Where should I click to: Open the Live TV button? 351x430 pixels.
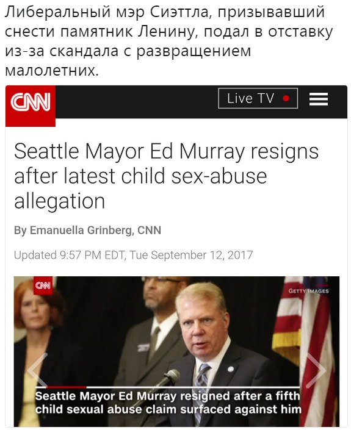click(258, 98)
